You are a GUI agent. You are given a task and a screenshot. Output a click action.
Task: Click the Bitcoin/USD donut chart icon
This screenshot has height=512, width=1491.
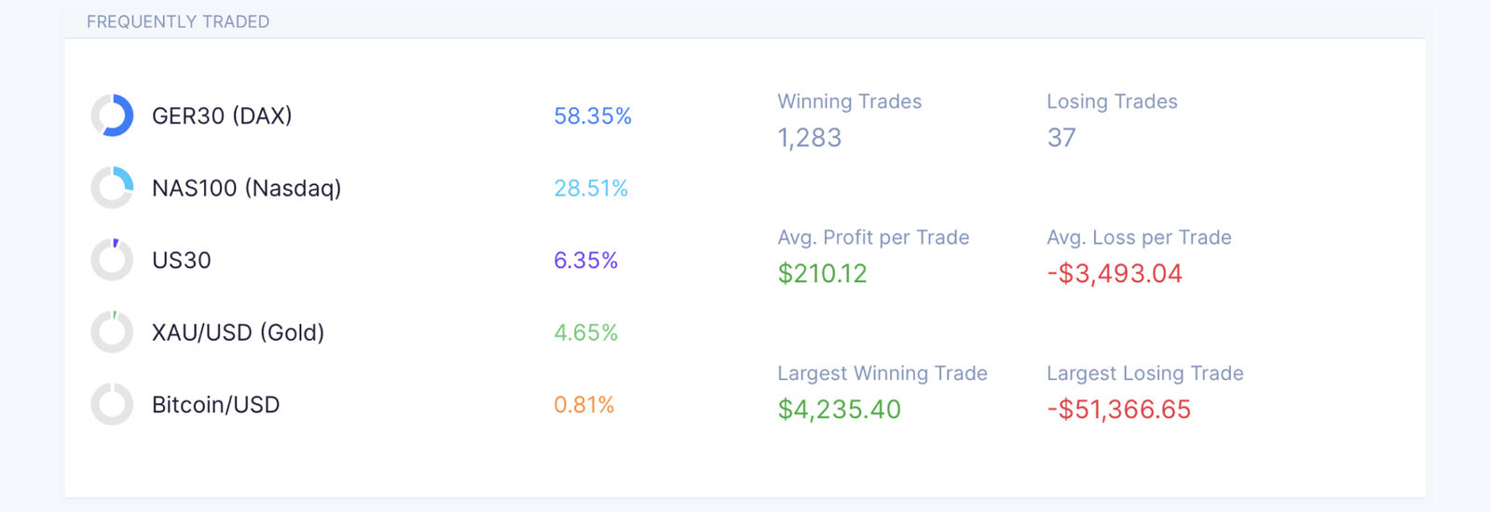112,405
